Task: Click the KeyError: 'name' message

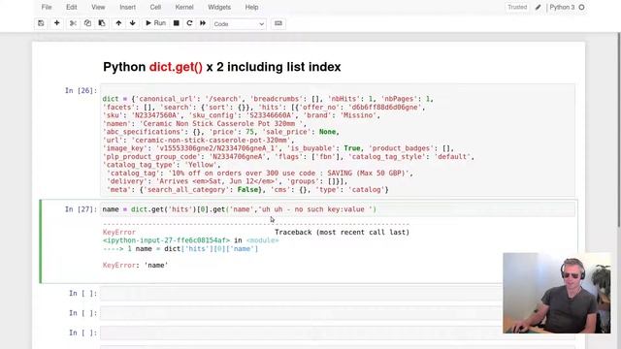Action: coord(135,265)
